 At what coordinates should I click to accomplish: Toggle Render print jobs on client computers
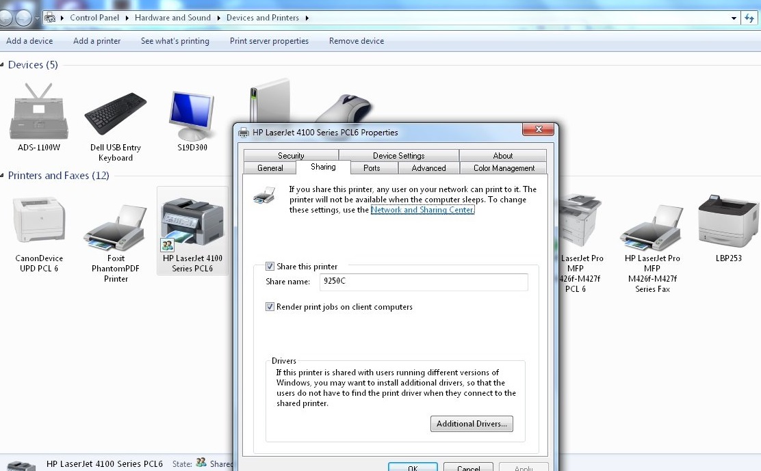[270, 307]
